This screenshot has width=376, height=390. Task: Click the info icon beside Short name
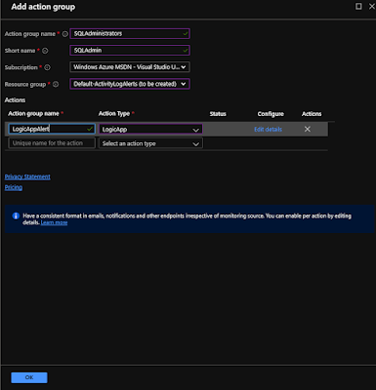click(x=45, y=51)
